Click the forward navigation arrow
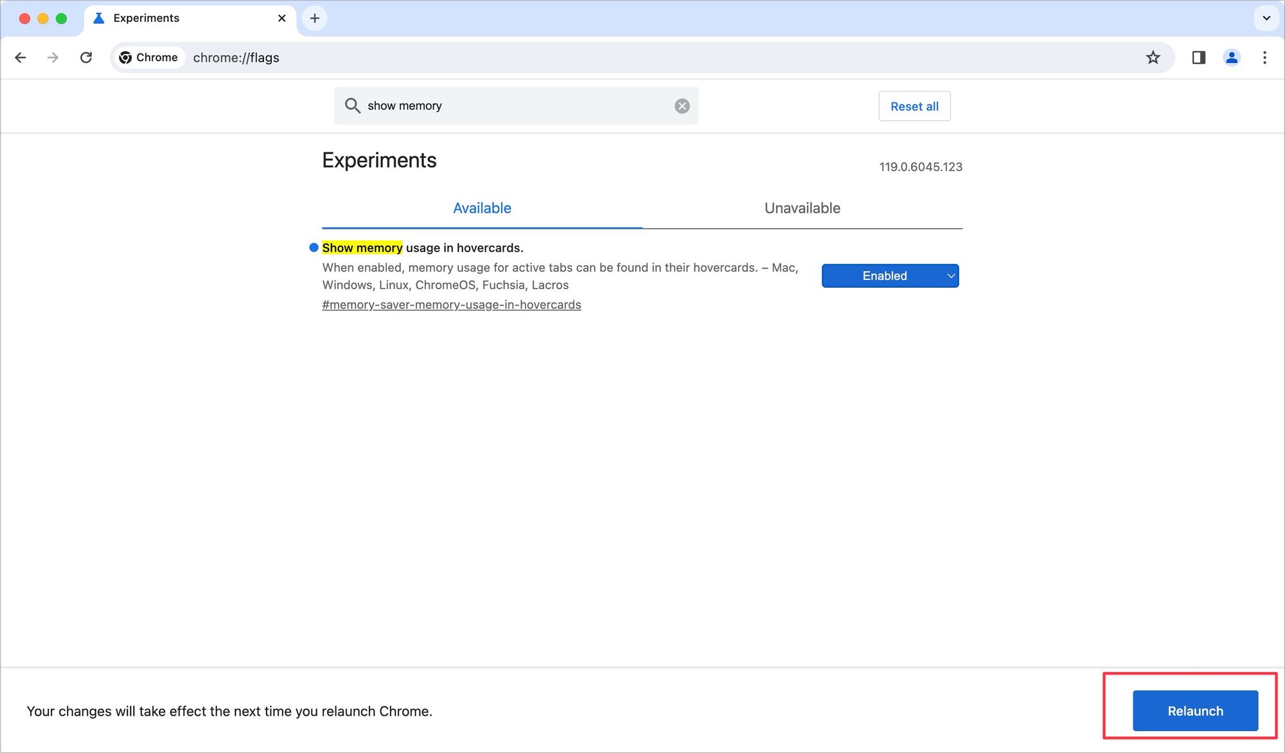1285x753 pixels. click(x=53, y=58)
